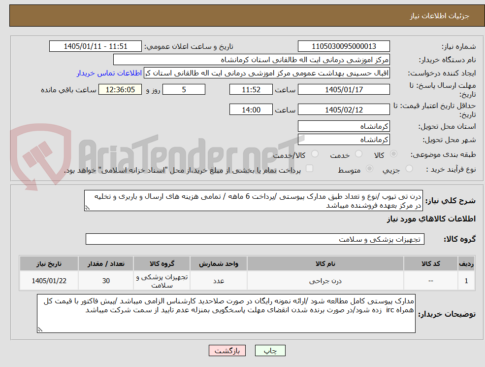Click the resize handle of description textarea

click(x=87, y=208)
